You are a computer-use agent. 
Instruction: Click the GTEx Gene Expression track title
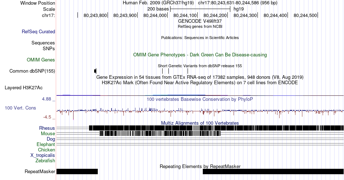tap(200, 77)
